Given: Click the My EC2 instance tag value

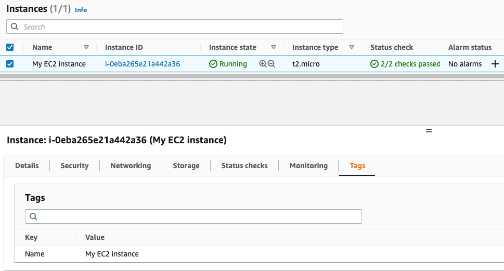Looking at the screenshot, I should coord(112,254).
